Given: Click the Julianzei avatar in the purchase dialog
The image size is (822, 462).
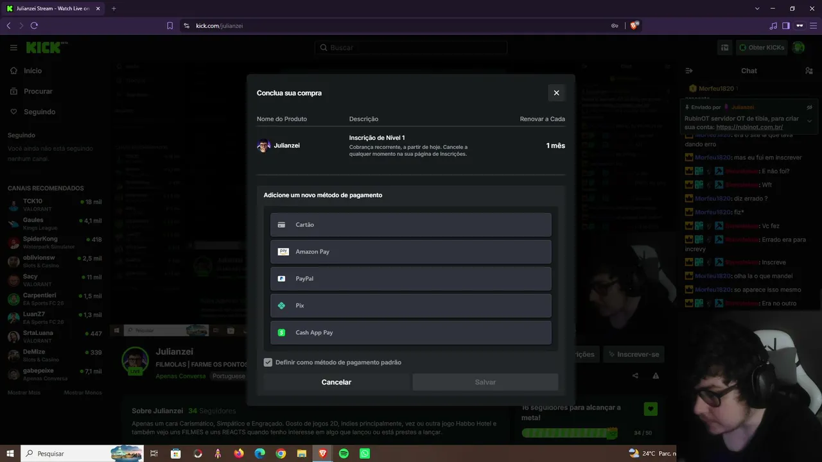Looking at the screenshot, I should coord(264,146).
